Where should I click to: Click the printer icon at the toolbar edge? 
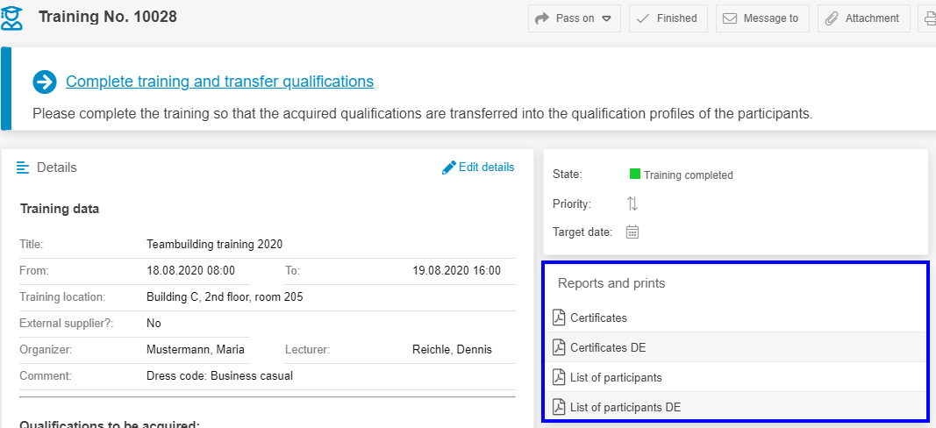click(929, 18)
